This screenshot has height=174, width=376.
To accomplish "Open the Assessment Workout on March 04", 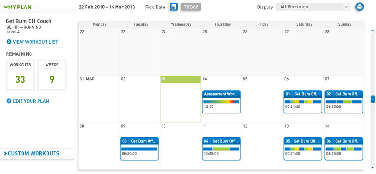I will (x=221, y=102).
